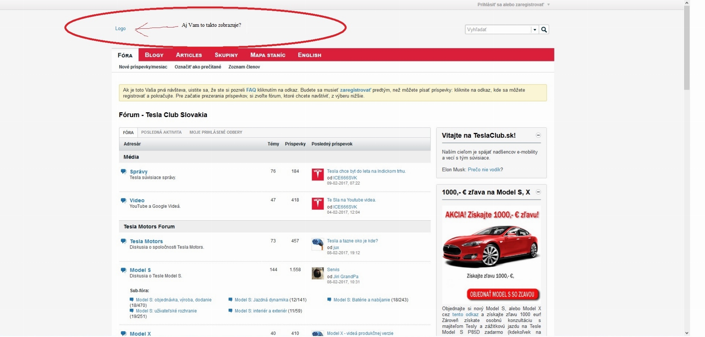Click Označiť ako prečítané link

pos(198,67)
